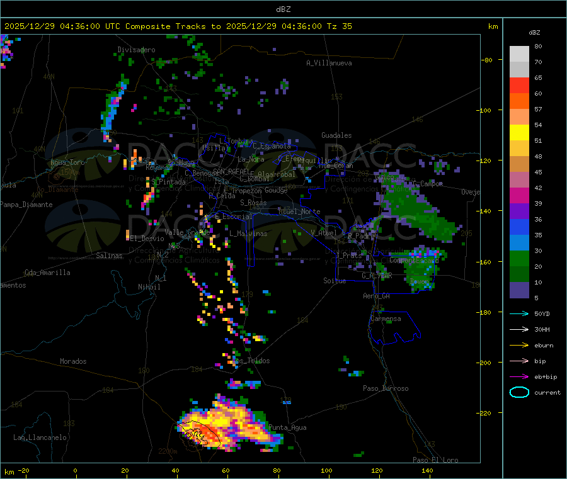
Task: Pick the light orange 54–57 dBZ swatch
Action: 519,117
